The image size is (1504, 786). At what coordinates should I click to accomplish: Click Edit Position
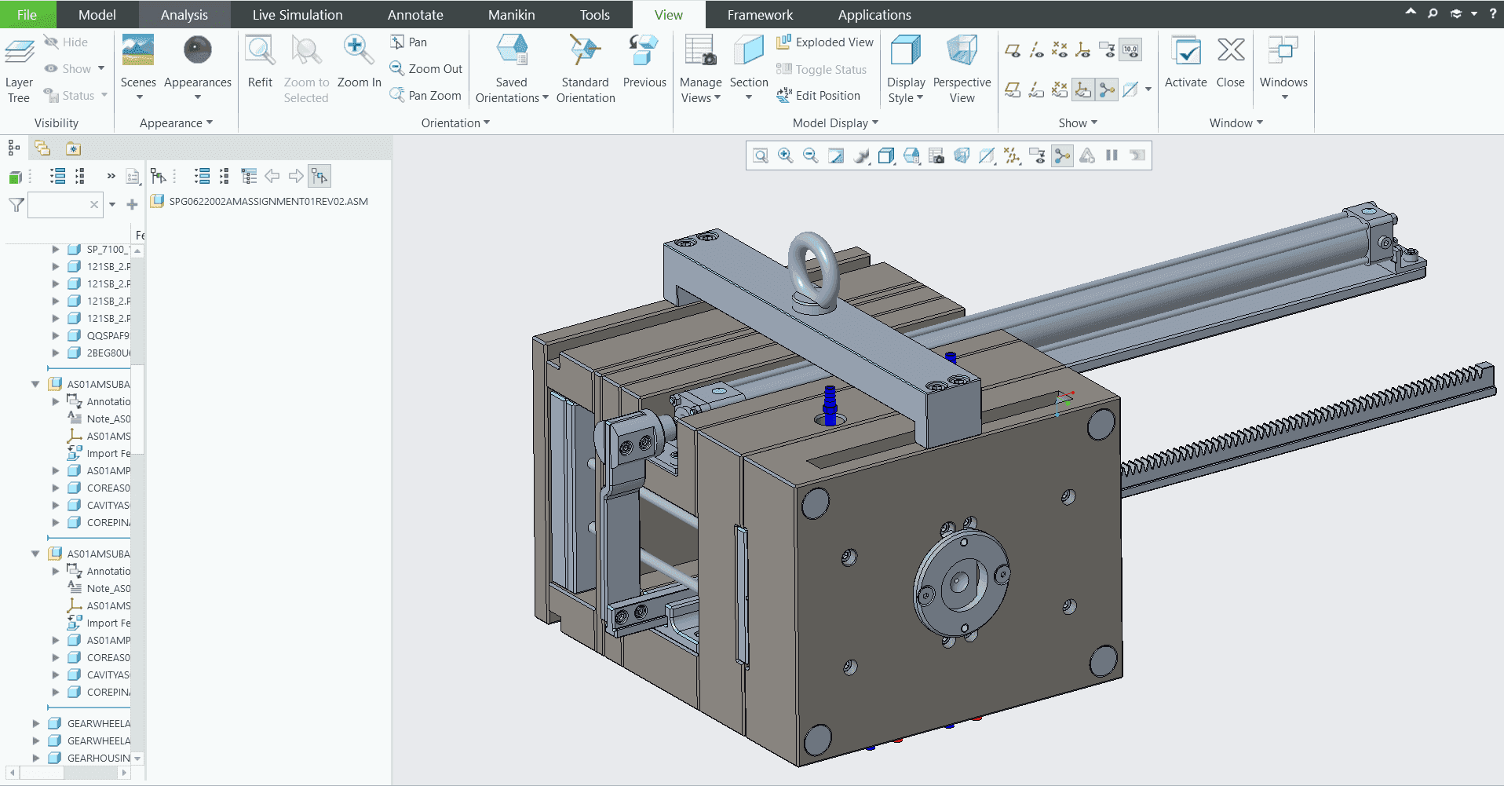[x=819, y=96]
